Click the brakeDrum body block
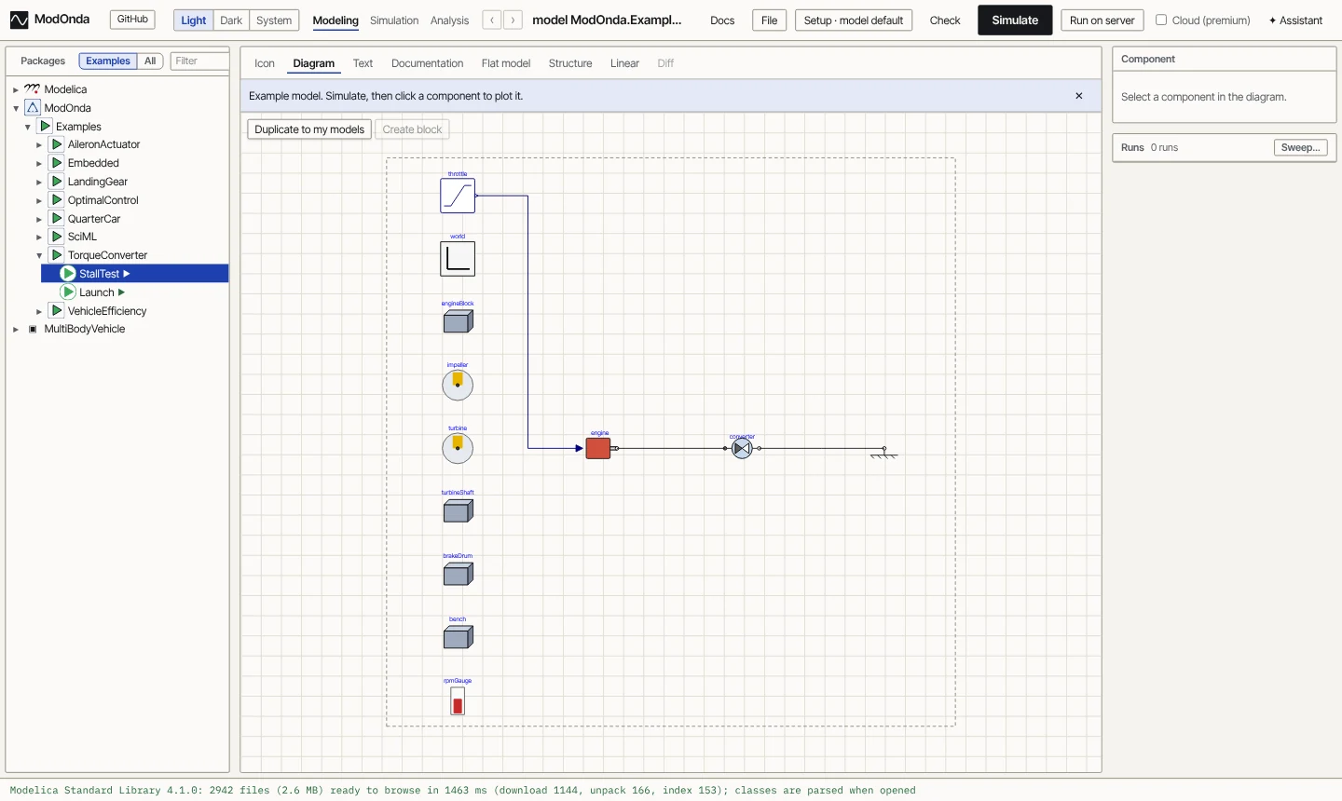Image resolution: width=1342 pixels, height=801 pixels. click(x=458, y=574)
